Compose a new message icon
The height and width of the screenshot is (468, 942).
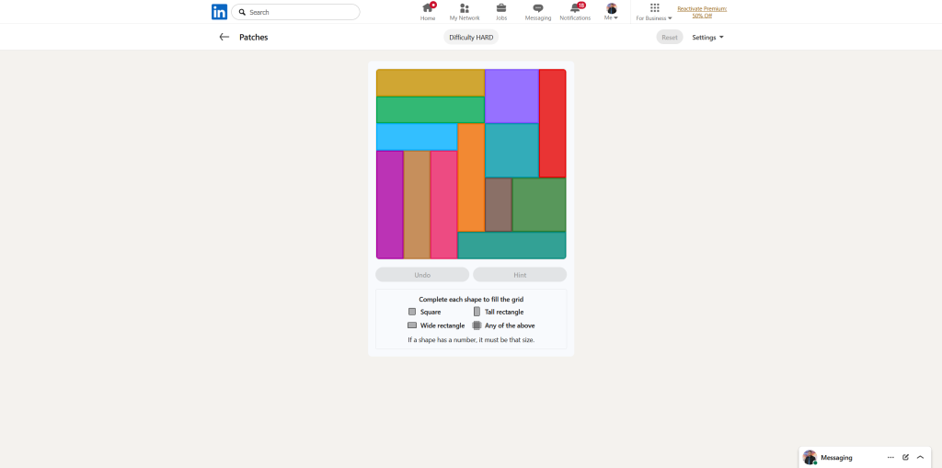tap(906, 457)
